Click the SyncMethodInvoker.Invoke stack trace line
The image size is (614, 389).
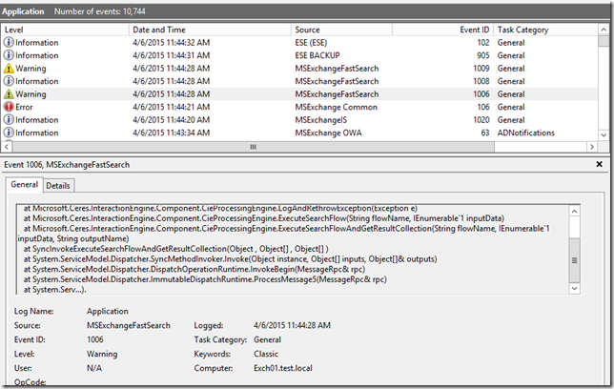(x=231, y=259)
